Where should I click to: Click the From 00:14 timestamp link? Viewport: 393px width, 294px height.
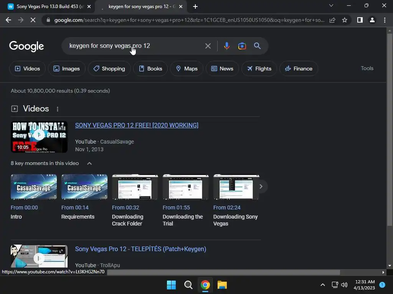pos(75,207)
